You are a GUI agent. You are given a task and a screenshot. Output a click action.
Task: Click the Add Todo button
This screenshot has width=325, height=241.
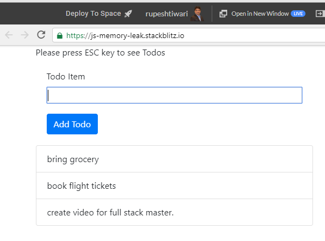[72, 124]
